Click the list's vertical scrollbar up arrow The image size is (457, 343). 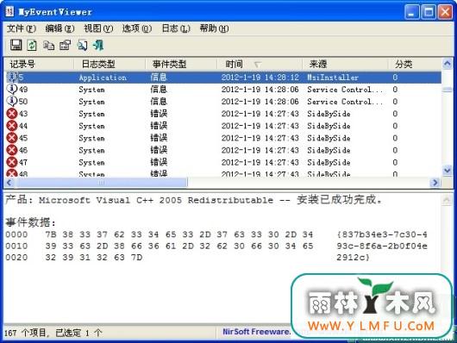coord(448,63)
